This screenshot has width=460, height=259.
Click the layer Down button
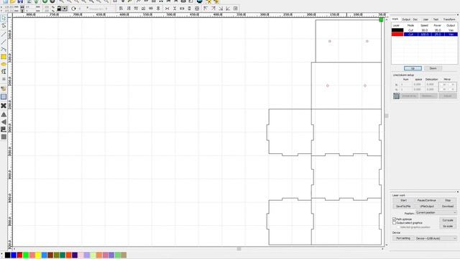tap(433, 68)
